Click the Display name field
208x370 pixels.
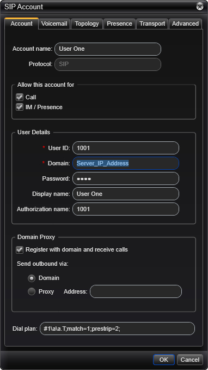[x=126, y=194]
